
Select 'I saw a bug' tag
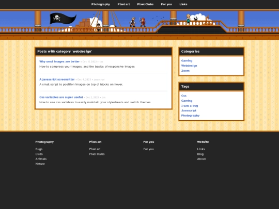pos(190,106)
